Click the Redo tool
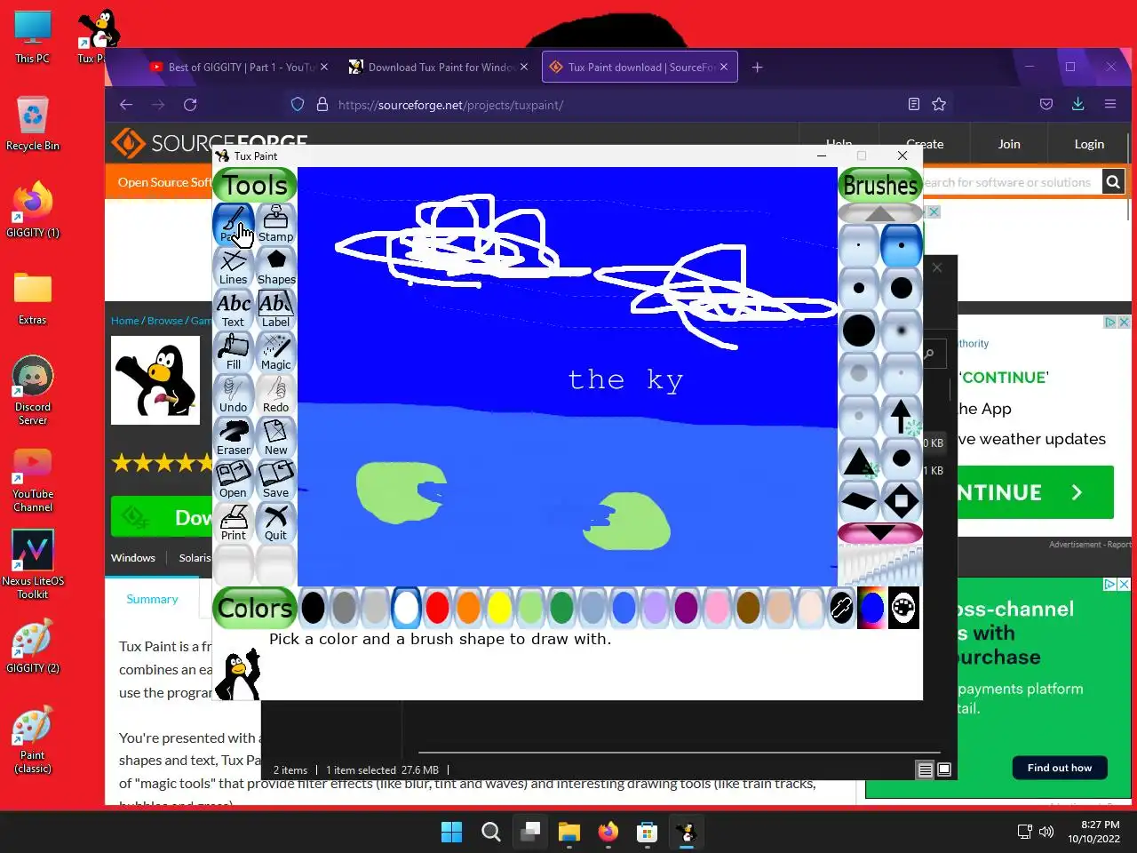This screenshot has width=1137, height=853. (x=276, y=395)
